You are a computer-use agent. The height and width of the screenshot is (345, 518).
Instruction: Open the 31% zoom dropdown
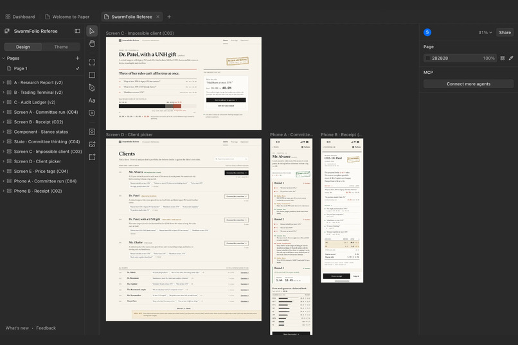point(485,32)
